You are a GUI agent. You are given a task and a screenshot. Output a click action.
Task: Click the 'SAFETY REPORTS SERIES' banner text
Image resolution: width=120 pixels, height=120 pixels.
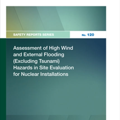[x=33, y=35]
